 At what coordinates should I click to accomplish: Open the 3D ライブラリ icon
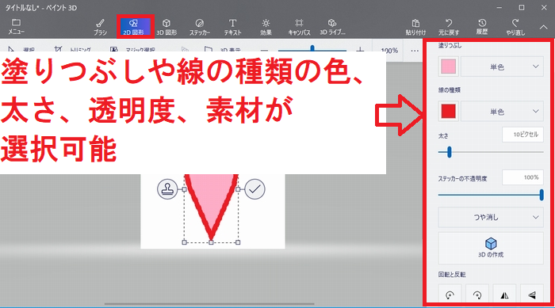[x=332, y=27]
